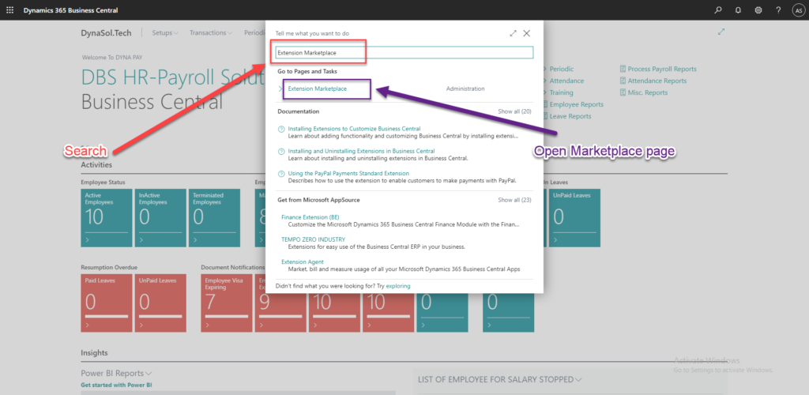Show all 23 AppSource results
Screen dimensions: 809x395
tap(514, 200)
